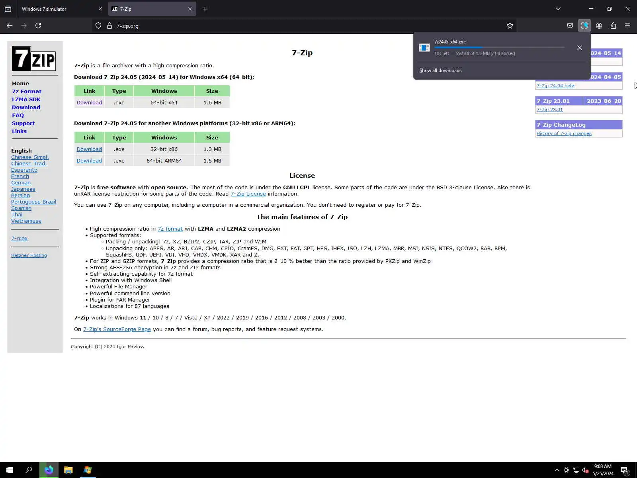Download the 64-bit x64 .exe
Screen dimensions: 637x478
[89, 102]
